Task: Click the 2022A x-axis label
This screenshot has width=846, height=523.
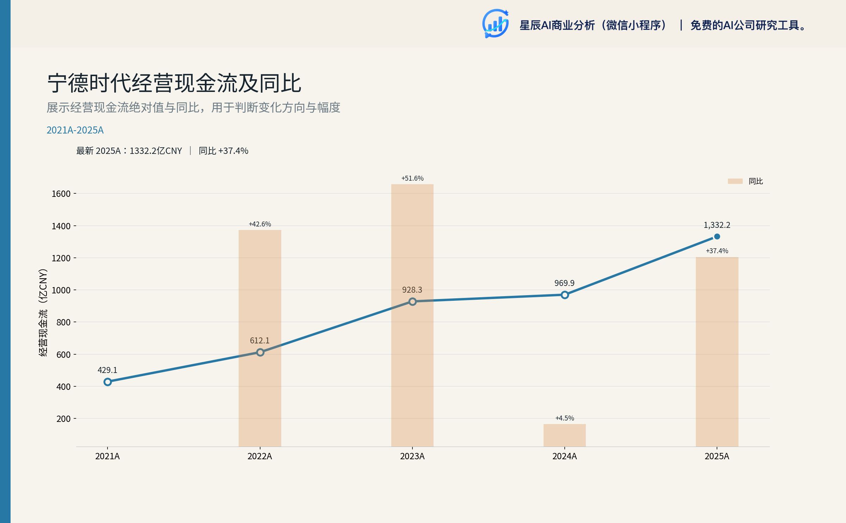Action: 260,456
